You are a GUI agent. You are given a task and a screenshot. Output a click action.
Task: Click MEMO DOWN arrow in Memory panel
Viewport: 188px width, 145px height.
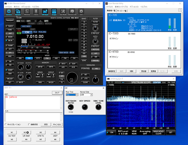tap(38, 75)
